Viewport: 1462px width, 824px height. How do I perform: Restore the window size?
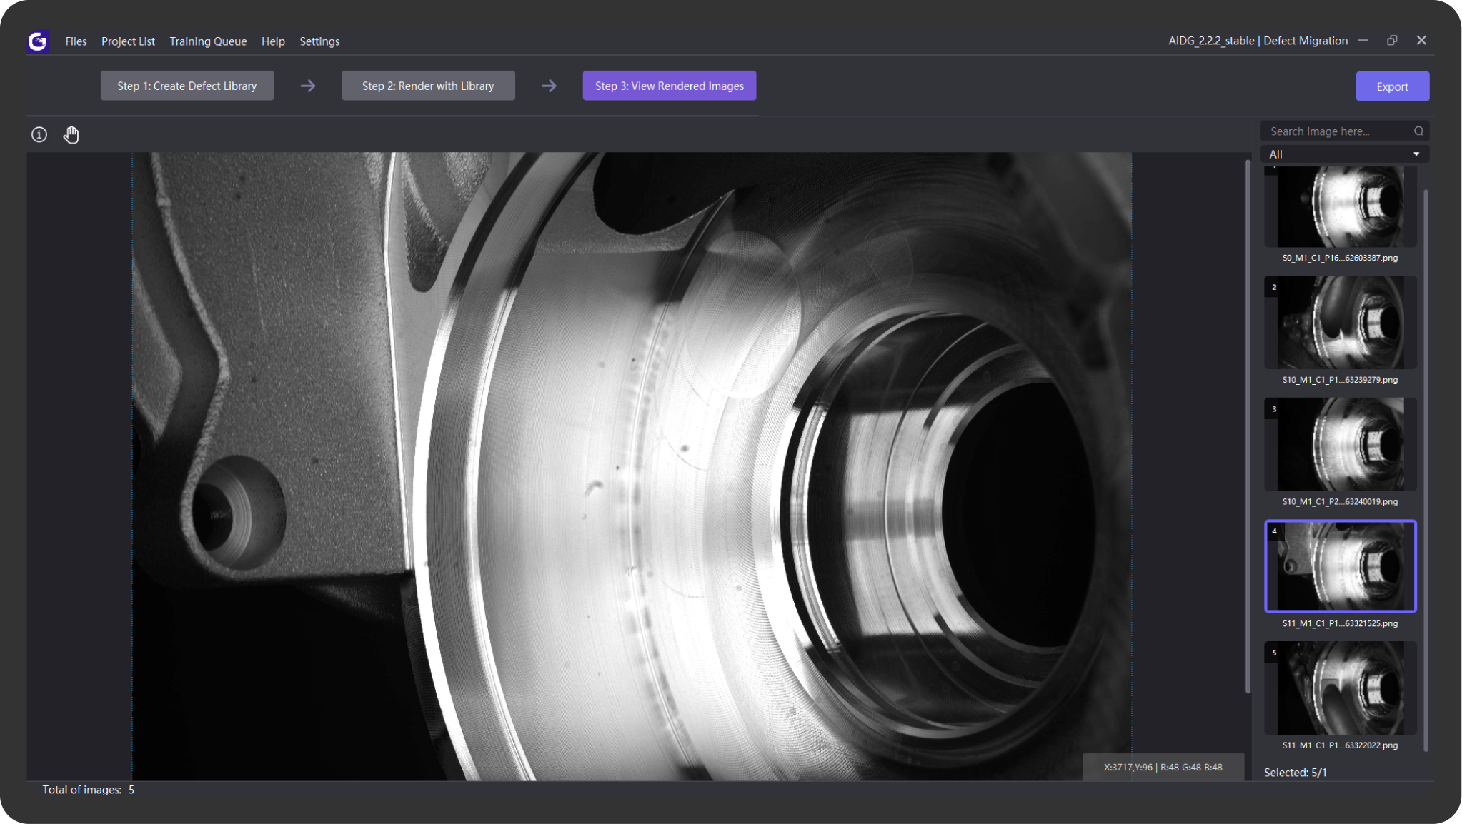click(x=1392, y=41)
